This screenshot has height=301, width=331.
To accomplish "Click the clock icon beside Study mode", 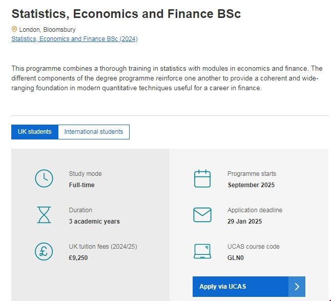I will [x=44, y=178].
